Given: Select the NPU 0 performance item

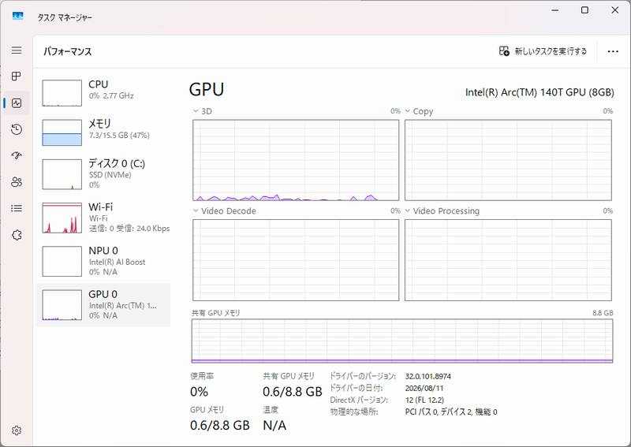Looking at the screenshot, I should click(104, 261).
